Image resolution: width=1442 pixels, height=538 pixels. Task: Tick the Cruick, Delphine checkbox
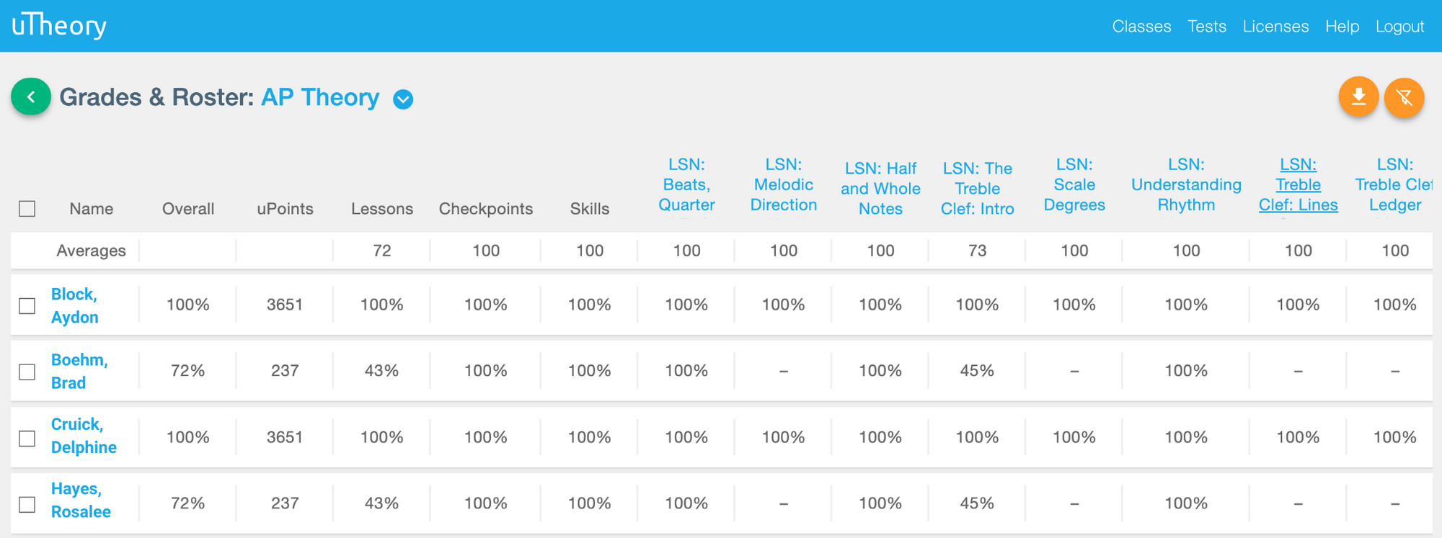coord(27,438)
